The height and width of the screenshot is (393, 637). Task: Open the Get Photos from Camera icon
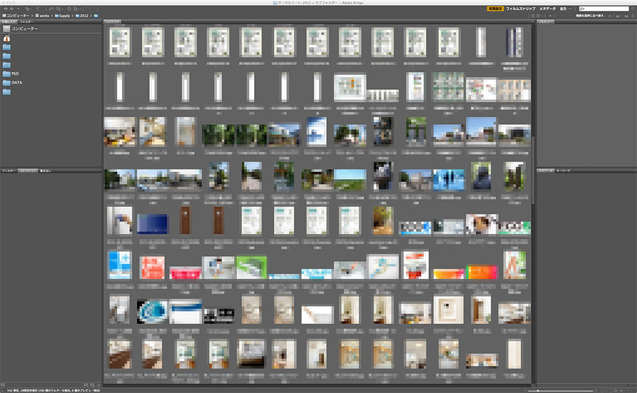(x=51, y=8)
